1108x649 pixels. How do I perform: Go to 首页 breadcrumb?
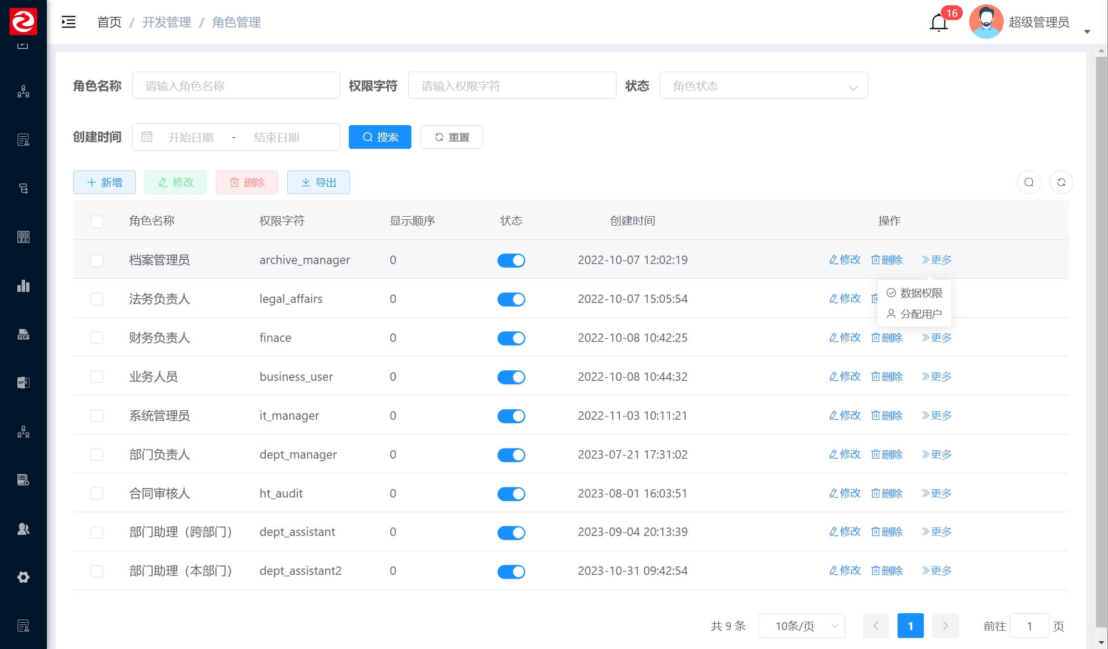[109, 22]
